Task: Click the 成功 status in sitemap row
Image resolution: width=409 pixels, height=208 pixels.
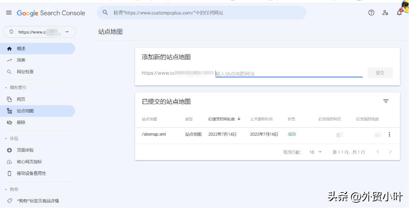Action: tap(292, 134)
